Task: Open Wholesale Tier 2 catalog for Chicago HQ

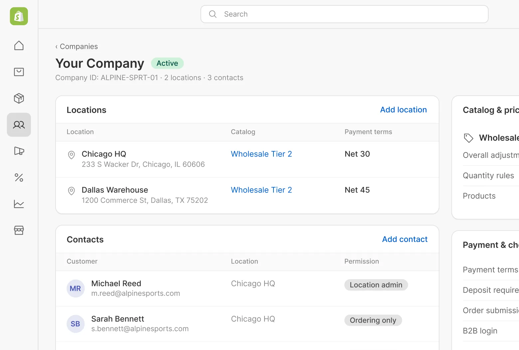Action: (x=261, y=154)
